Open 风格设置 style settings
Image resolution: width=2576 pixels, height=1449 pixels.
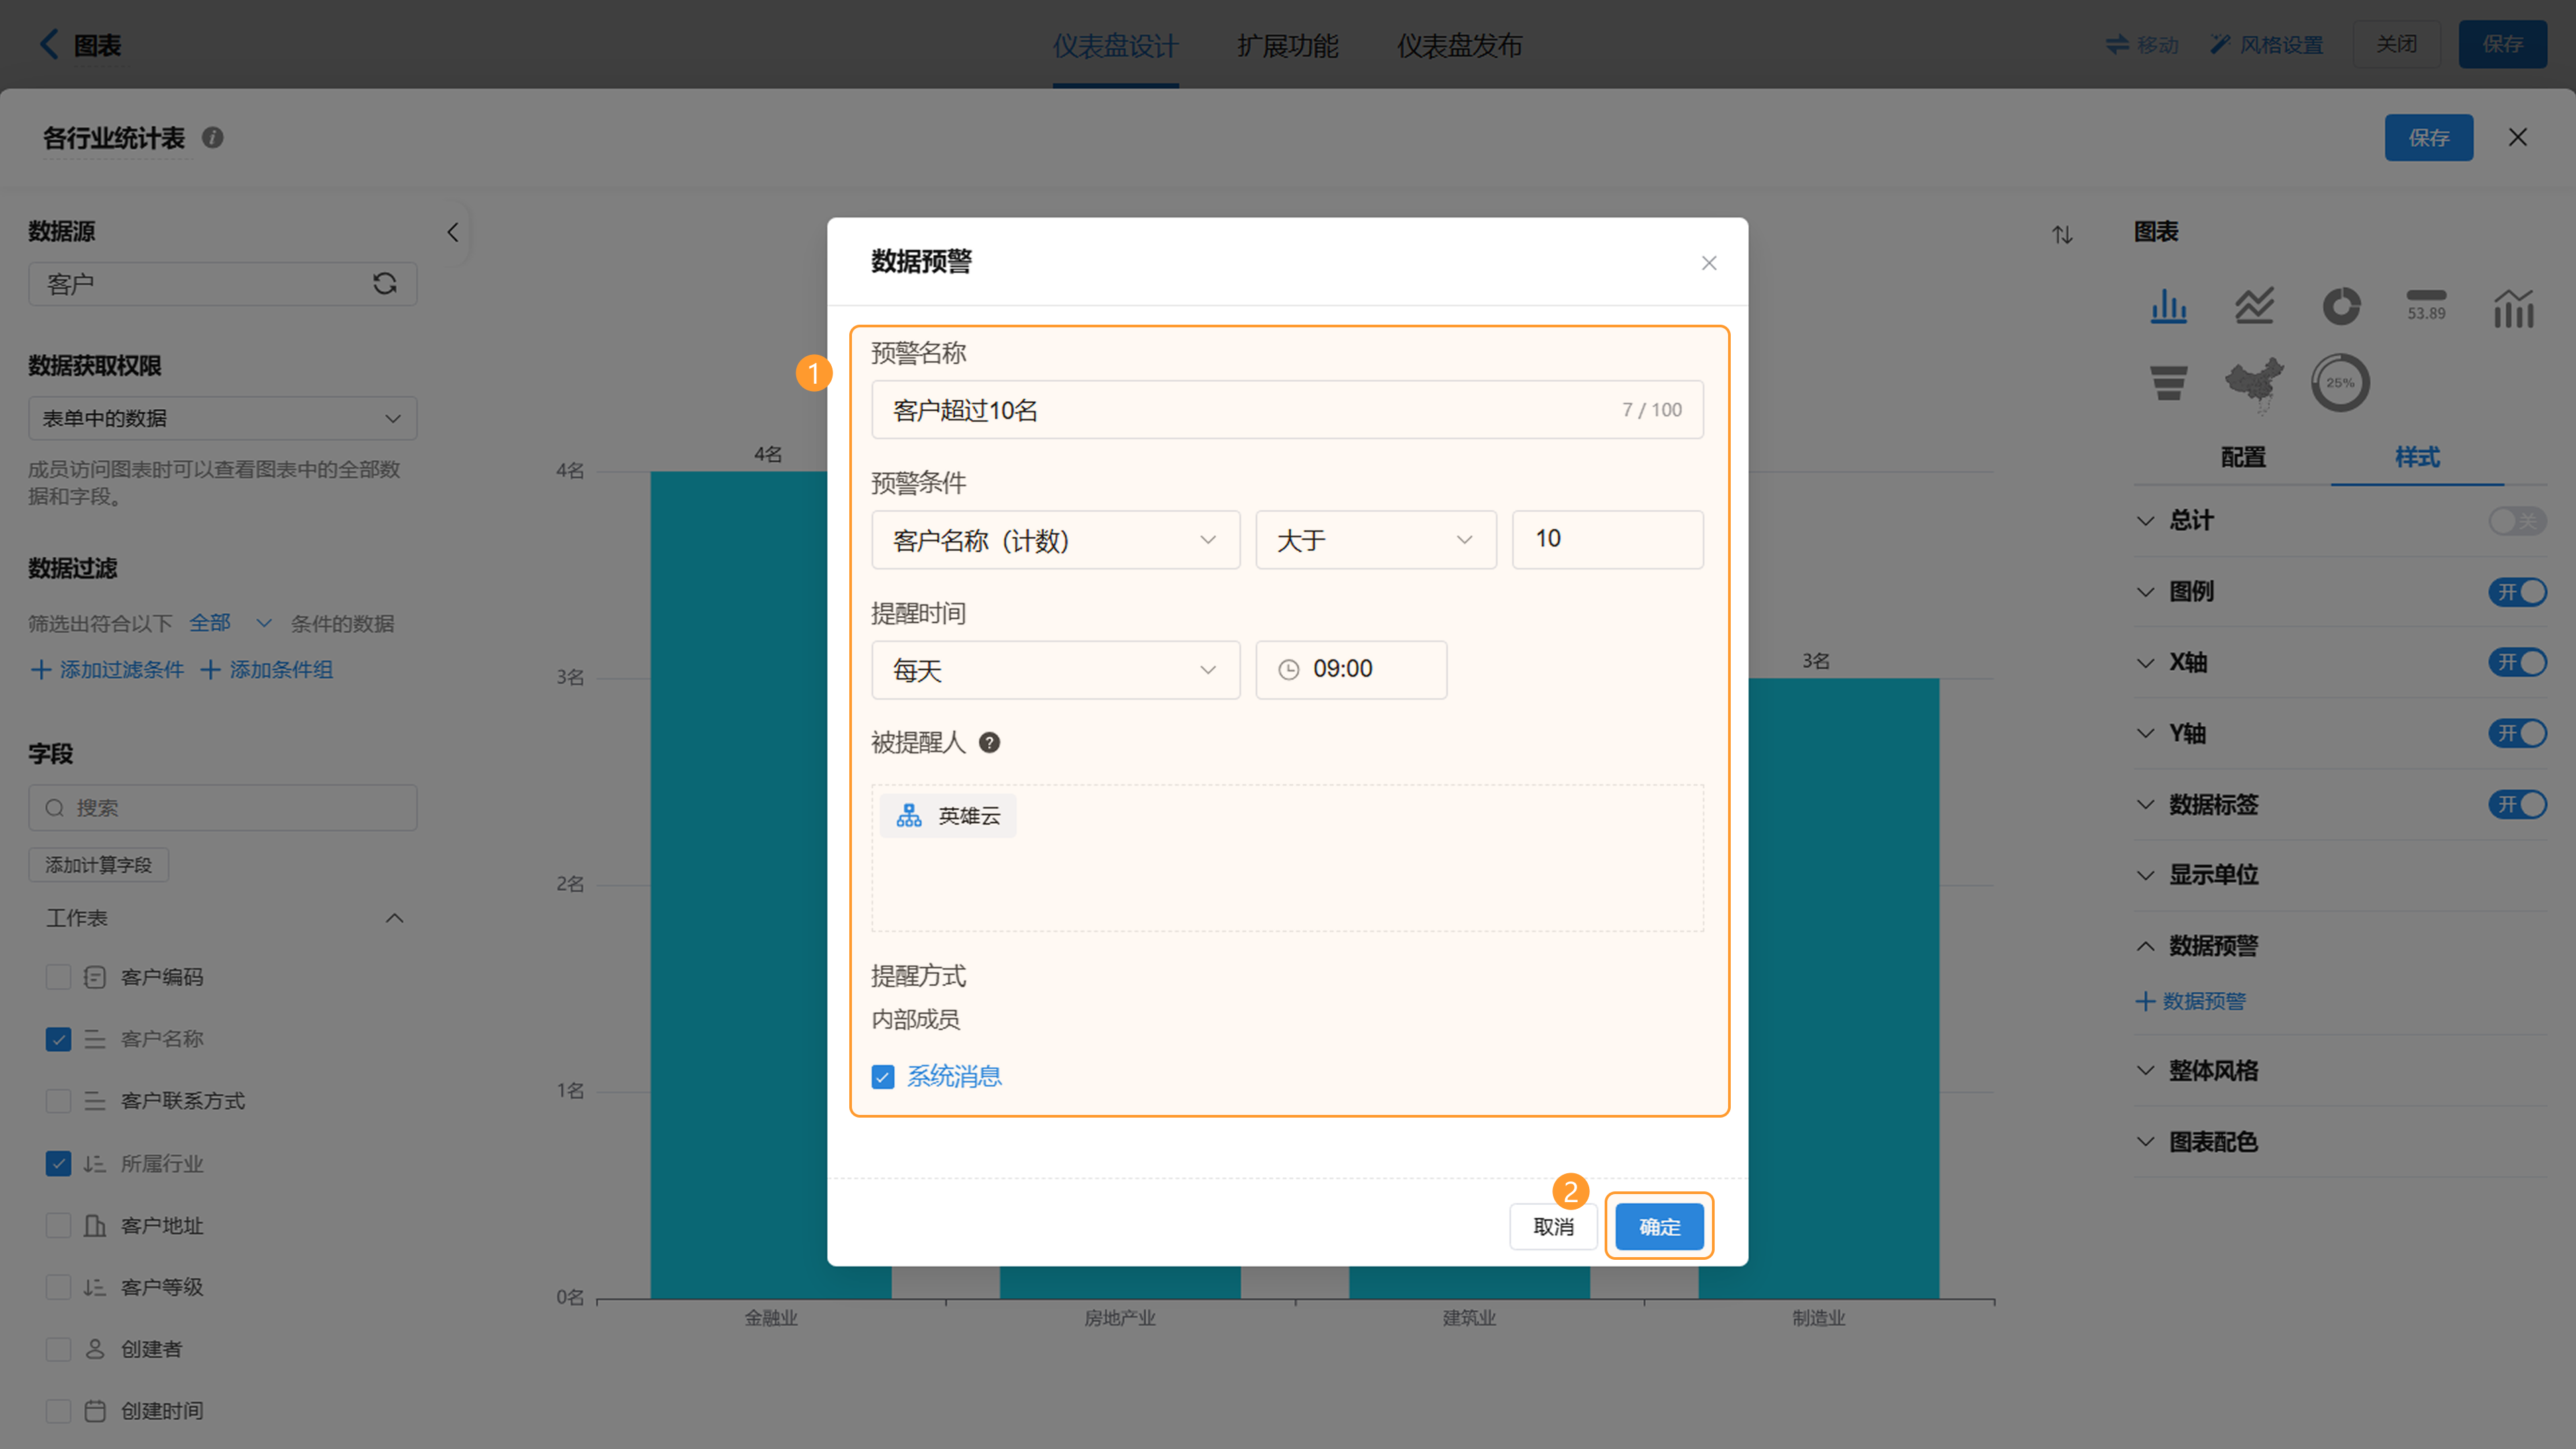[2268, 44]
